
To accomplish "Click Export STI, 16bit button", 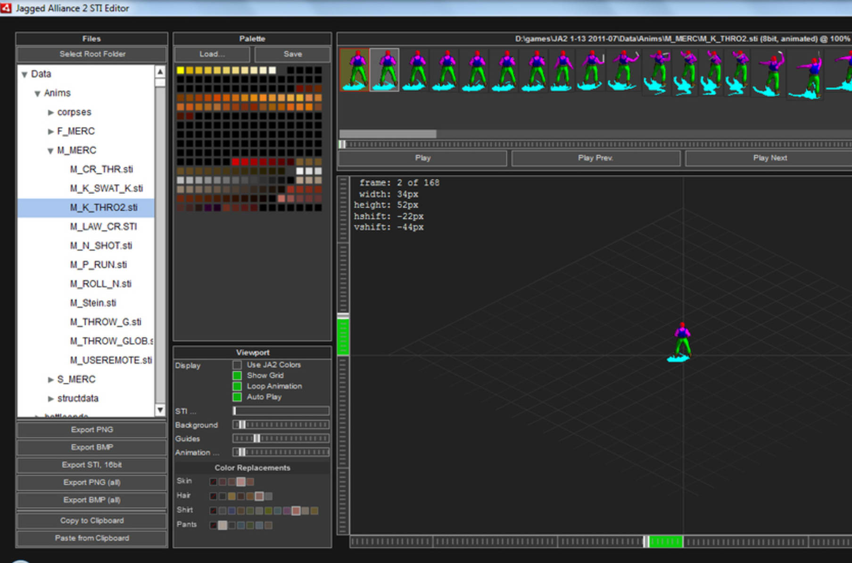I will pyautogui.click(x=92, y=465).
